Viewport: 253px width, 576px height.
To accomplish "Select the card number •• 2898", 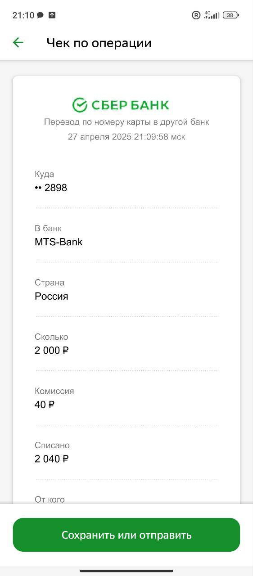I will tap(51, 188).
